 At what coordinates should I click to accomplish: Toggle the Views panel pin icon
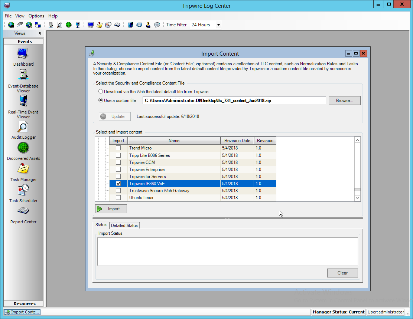point(40,33)
